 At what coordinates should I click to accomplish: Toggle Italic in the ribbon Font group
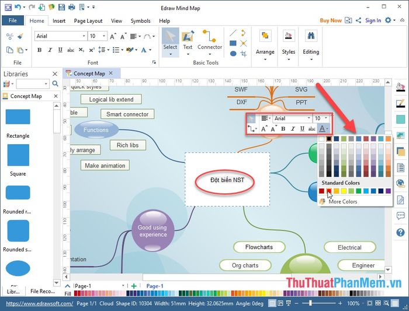(x=50, y=50)
